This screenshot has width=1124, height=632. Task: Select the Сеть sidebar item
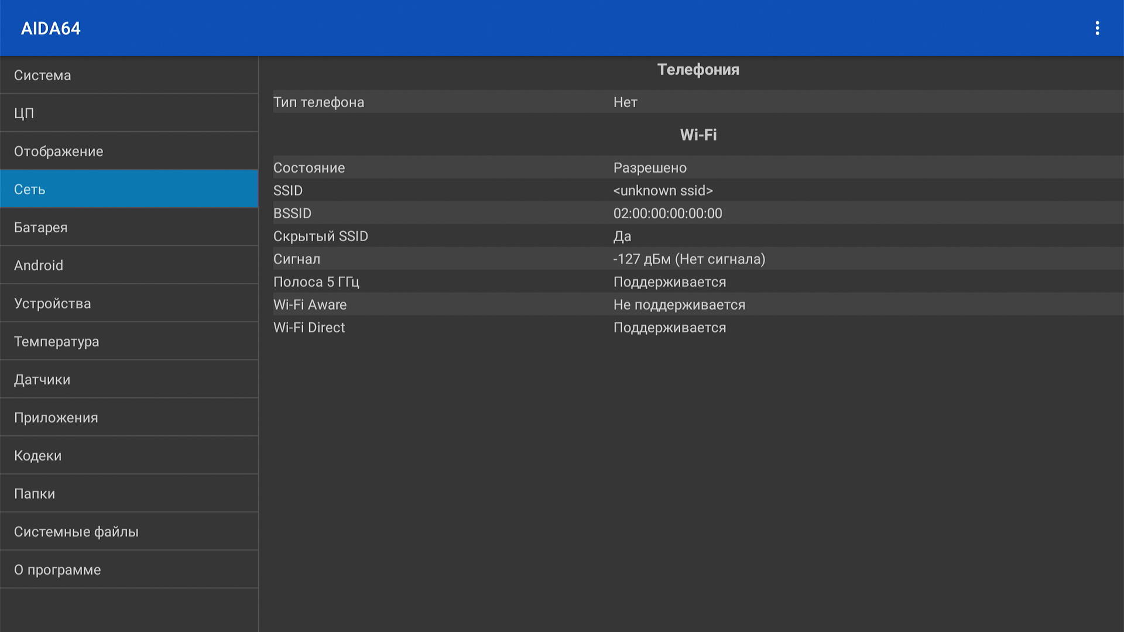pos(129,189)
